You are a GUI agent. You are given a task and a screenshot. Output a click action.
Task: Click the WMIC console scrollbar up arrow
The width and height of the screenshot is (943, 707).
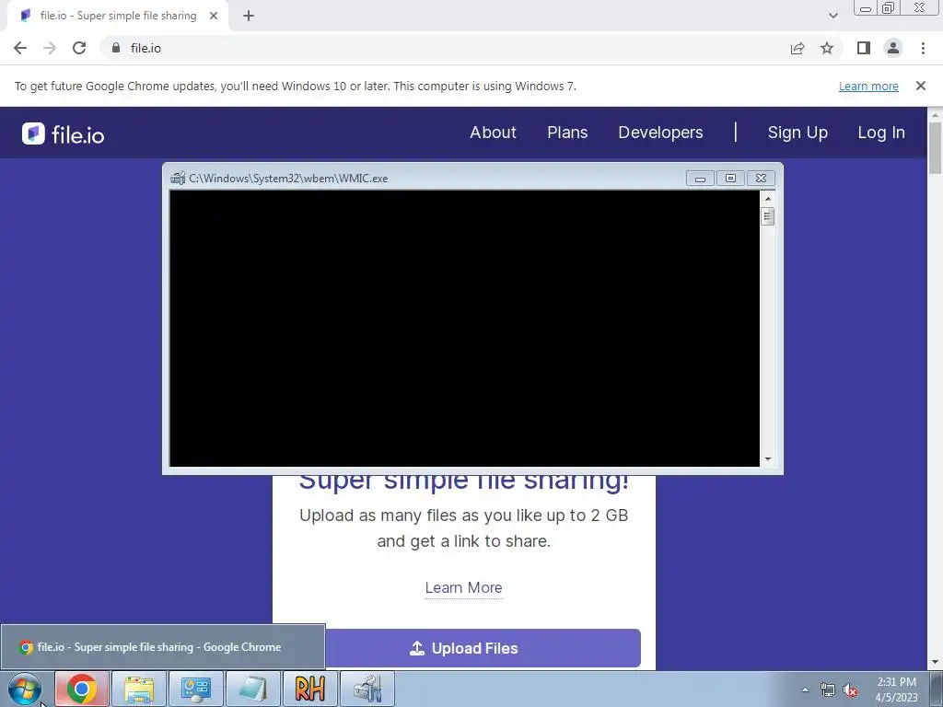767,199
